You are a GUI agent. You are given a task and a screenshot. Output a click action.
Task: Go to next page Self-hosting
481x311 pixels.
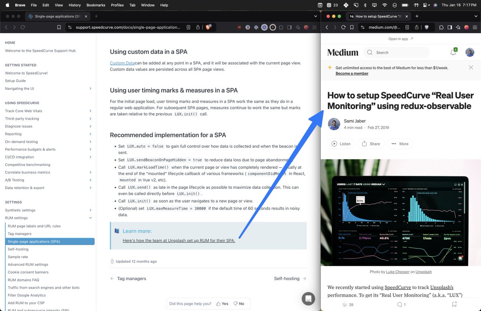290,279
